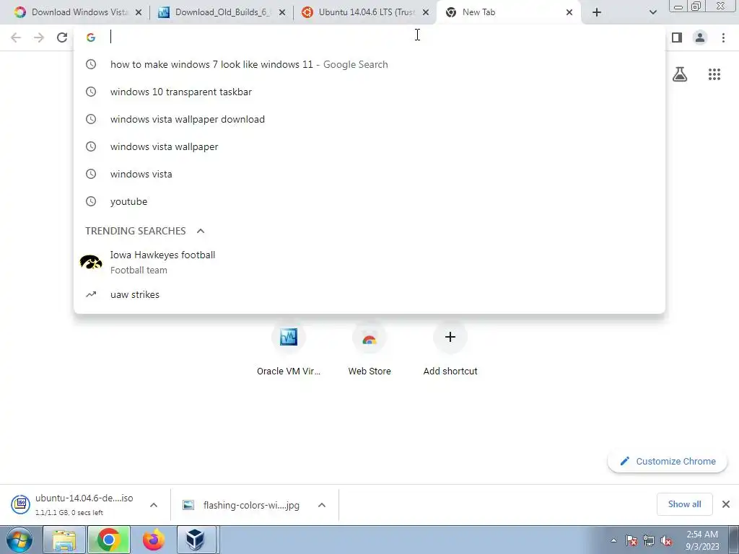Click the clock icon beside 'youtube'

pos(91,201)
